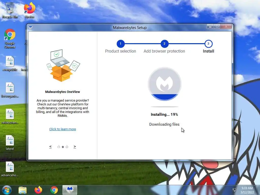
Task: Go to previous promo slide arrow
Action: [51, 147]
